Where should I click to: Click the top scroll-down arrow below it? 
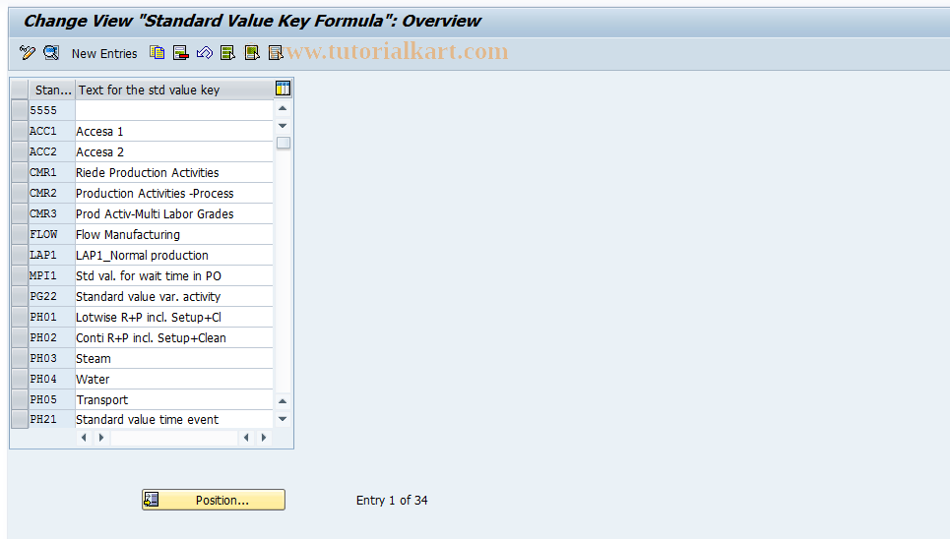pos(283,126)
